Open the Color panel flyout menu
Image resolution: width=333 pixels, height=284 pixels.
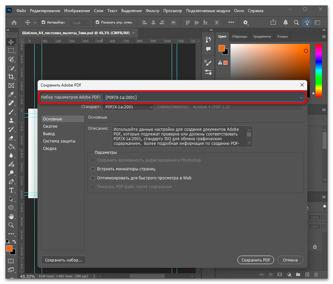click(x=324, y=37)
